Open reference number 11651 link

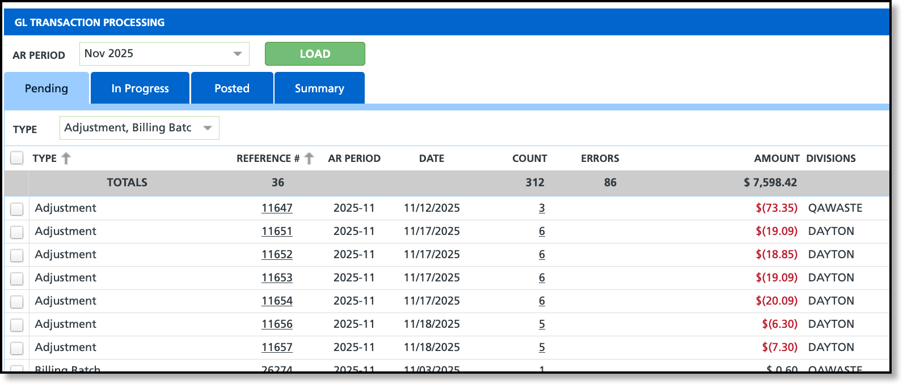pos(277,231)
